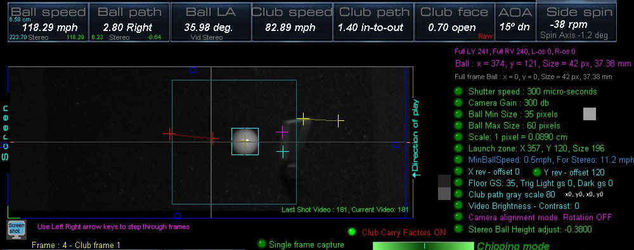Open the Side spin data panel
This screenshot has width=634, height=250.
coord(576,23)
